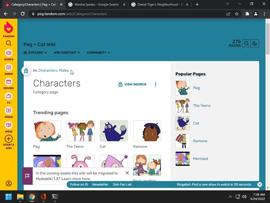Image resolution: width=270 pixels, height=203 pixels.
Task: Click the Start a Wiki plus icon
Action: point(9,139)
